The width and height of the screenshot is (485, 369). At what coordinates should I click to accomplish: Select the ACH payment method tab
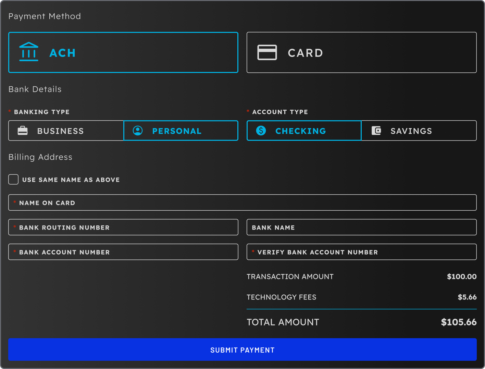click(123, 52)
